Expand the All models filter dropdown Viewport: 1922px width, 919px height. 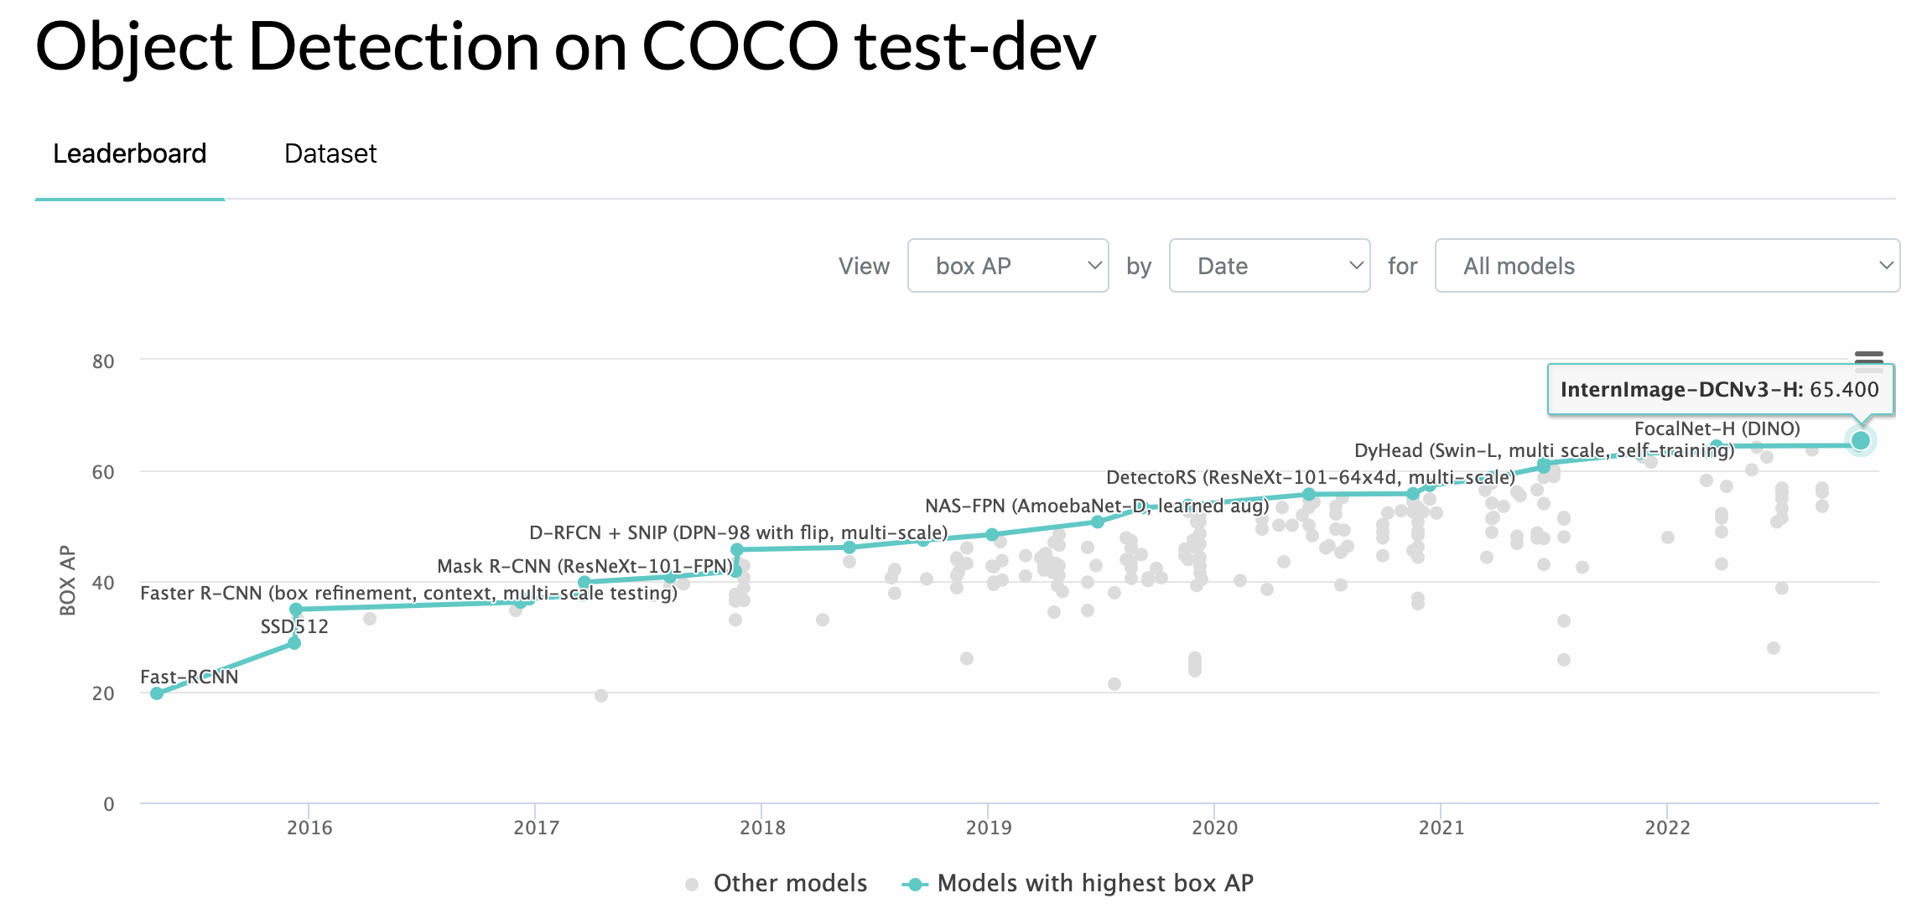coord(1668,266)
